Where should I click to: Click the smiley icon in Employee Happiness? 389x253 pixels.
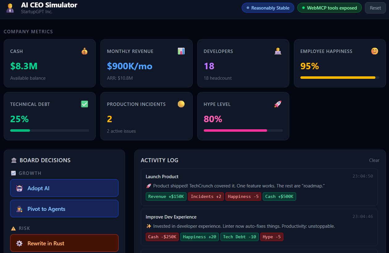coord(374,51)
